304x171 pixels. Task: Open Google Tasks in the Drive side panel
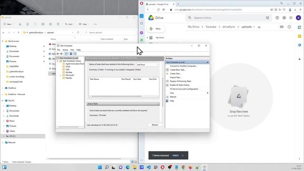[300, 45]
